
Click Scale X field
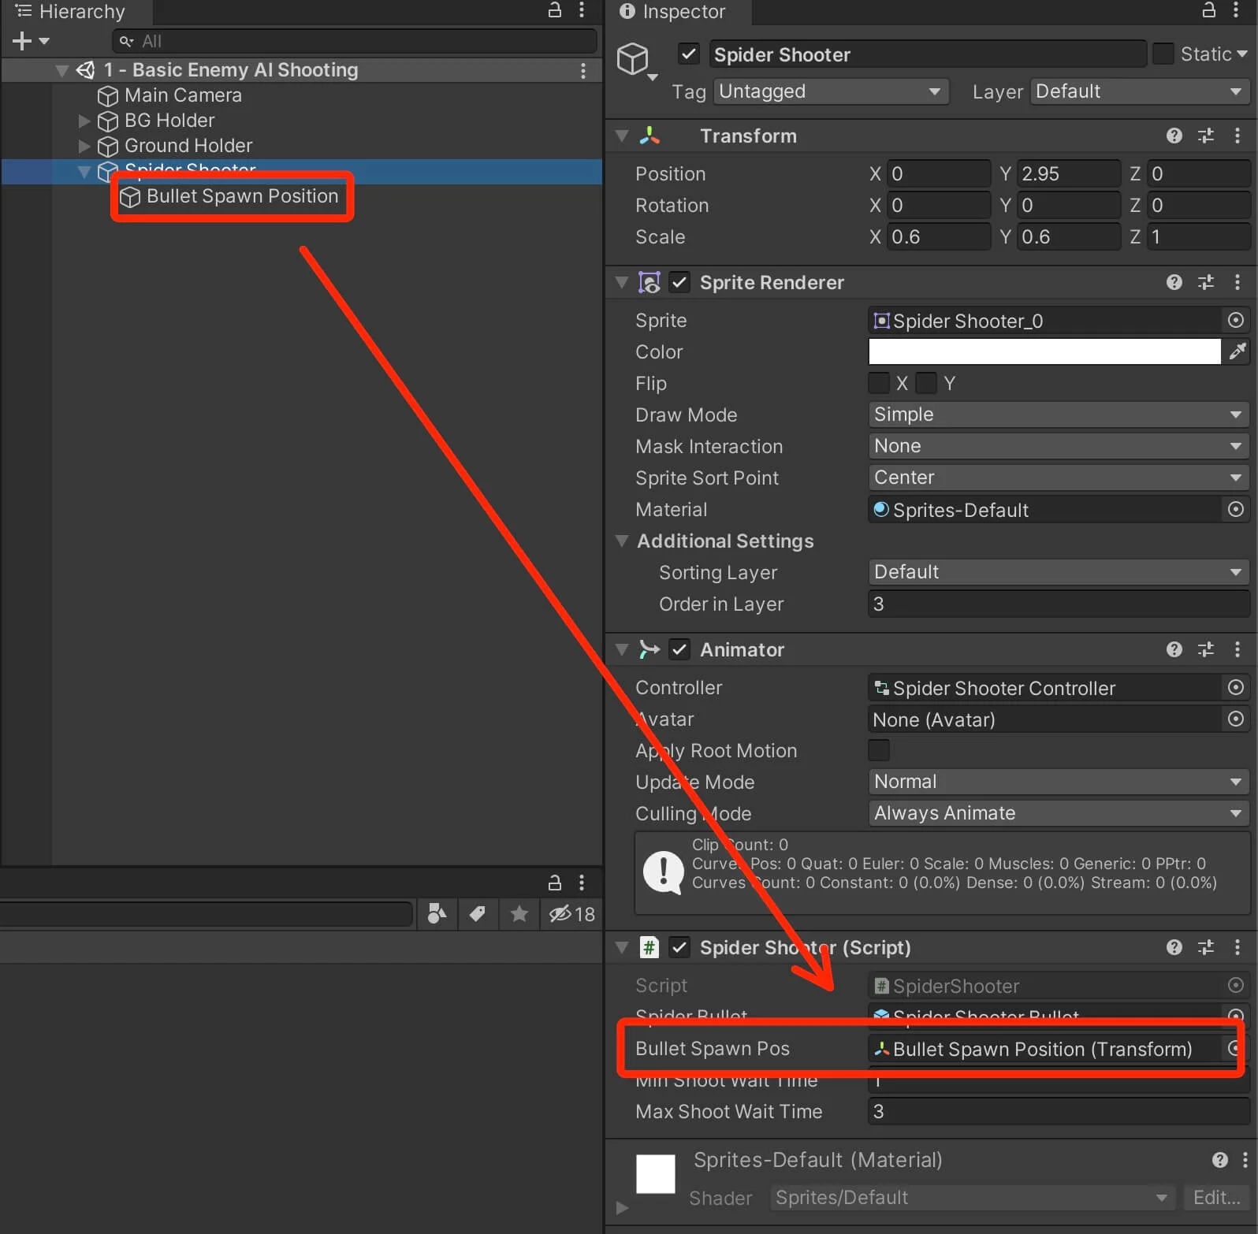point(938,236)
